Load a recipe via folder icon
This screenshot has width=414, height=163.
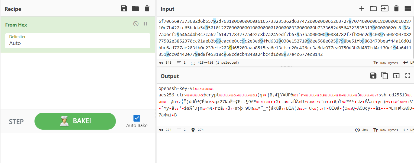point(135,9)
